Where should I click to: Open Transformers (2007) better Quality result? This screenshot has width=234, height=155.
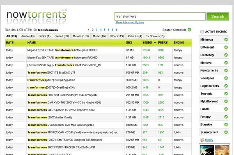[x=50, y=118]
